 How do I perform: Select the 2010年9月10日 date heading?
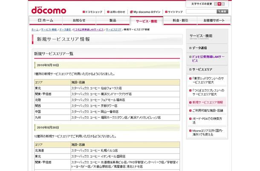click(x=107, y=65)
